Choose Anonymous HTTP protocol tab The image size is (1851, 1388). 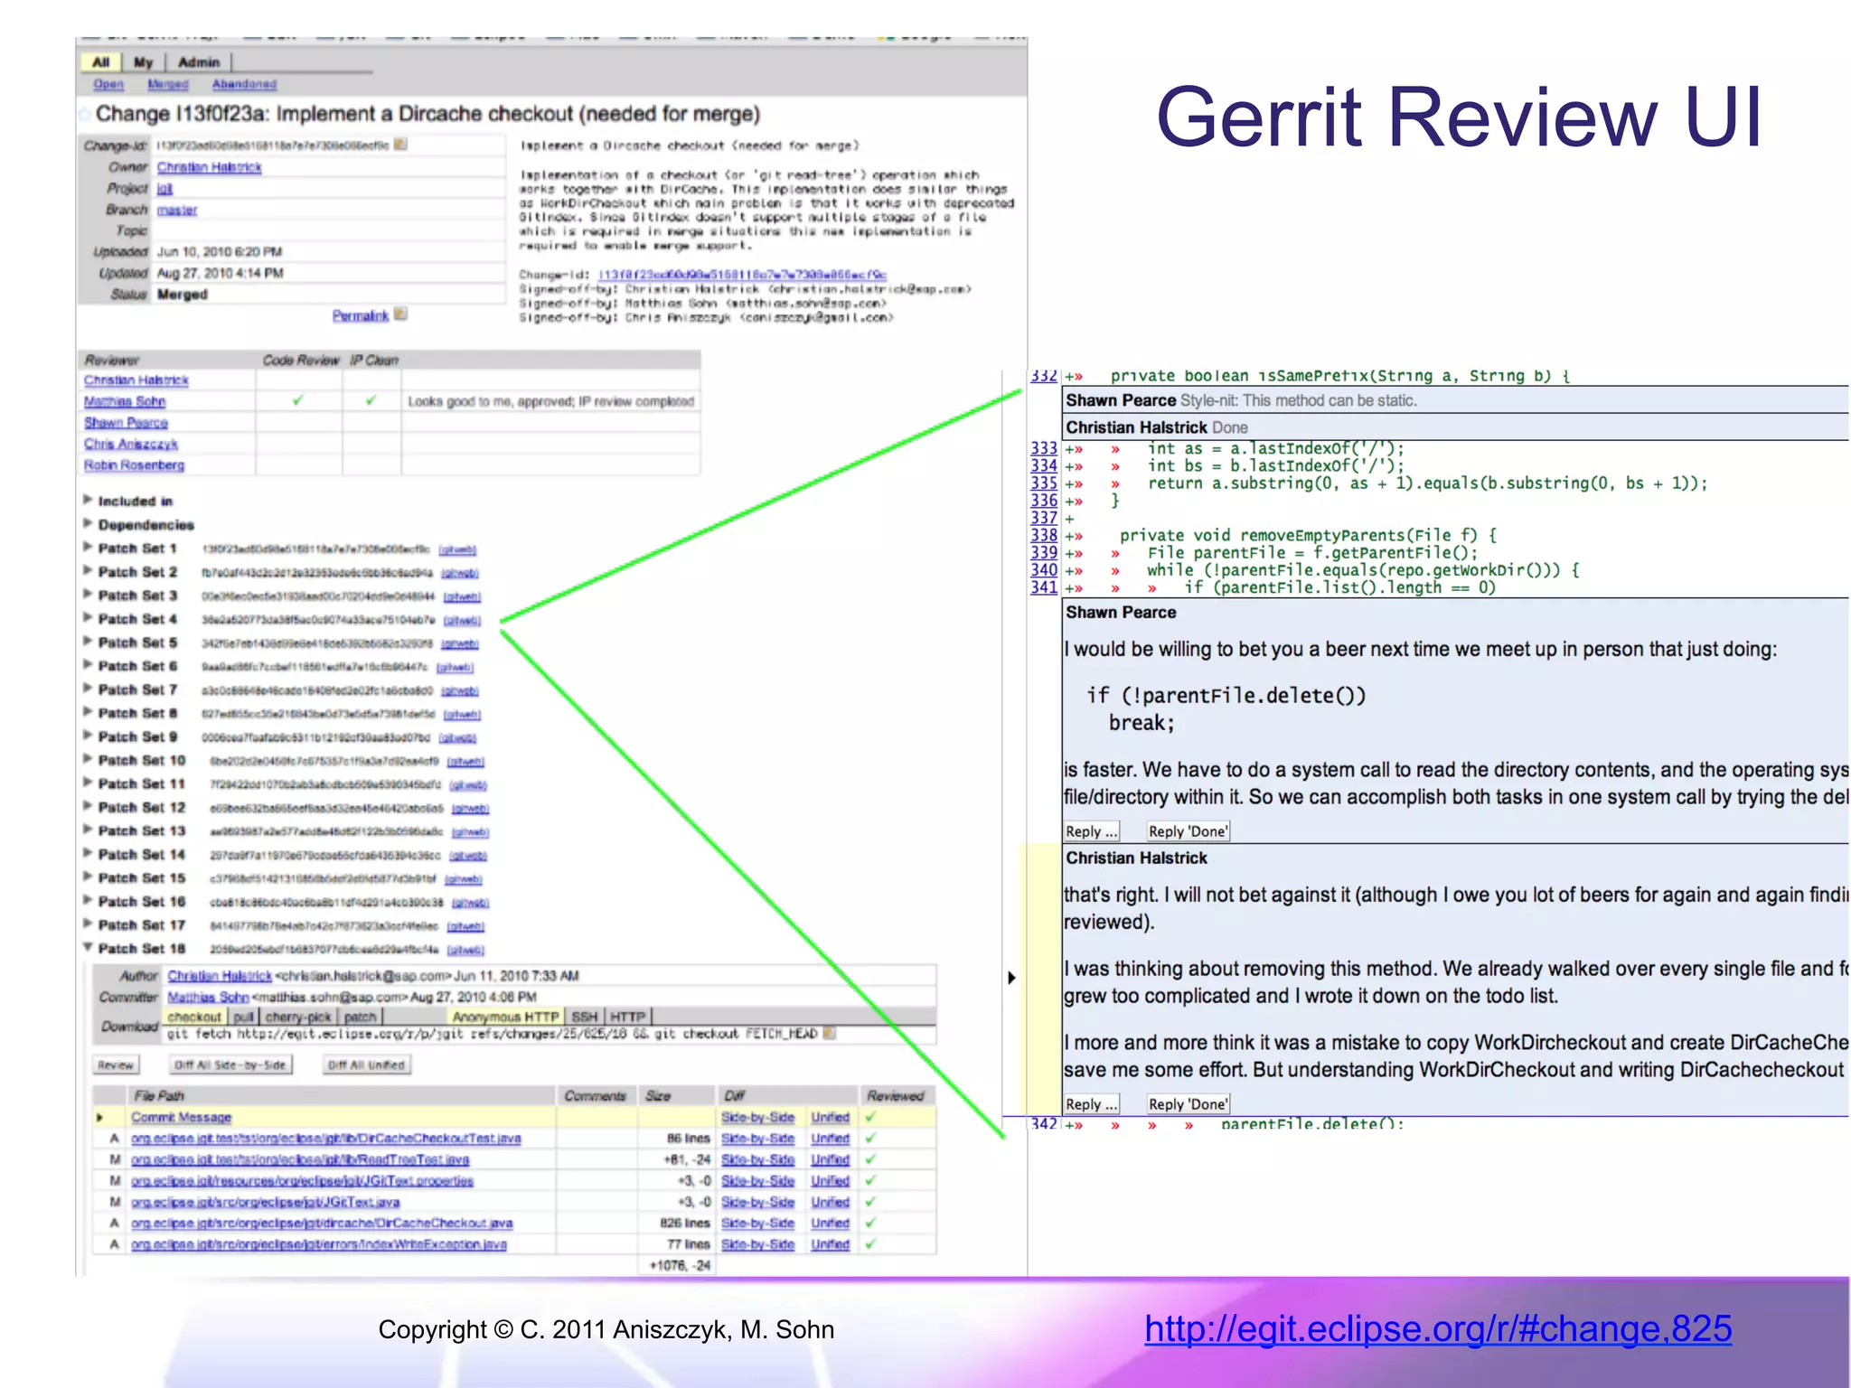pos(505,1017)
